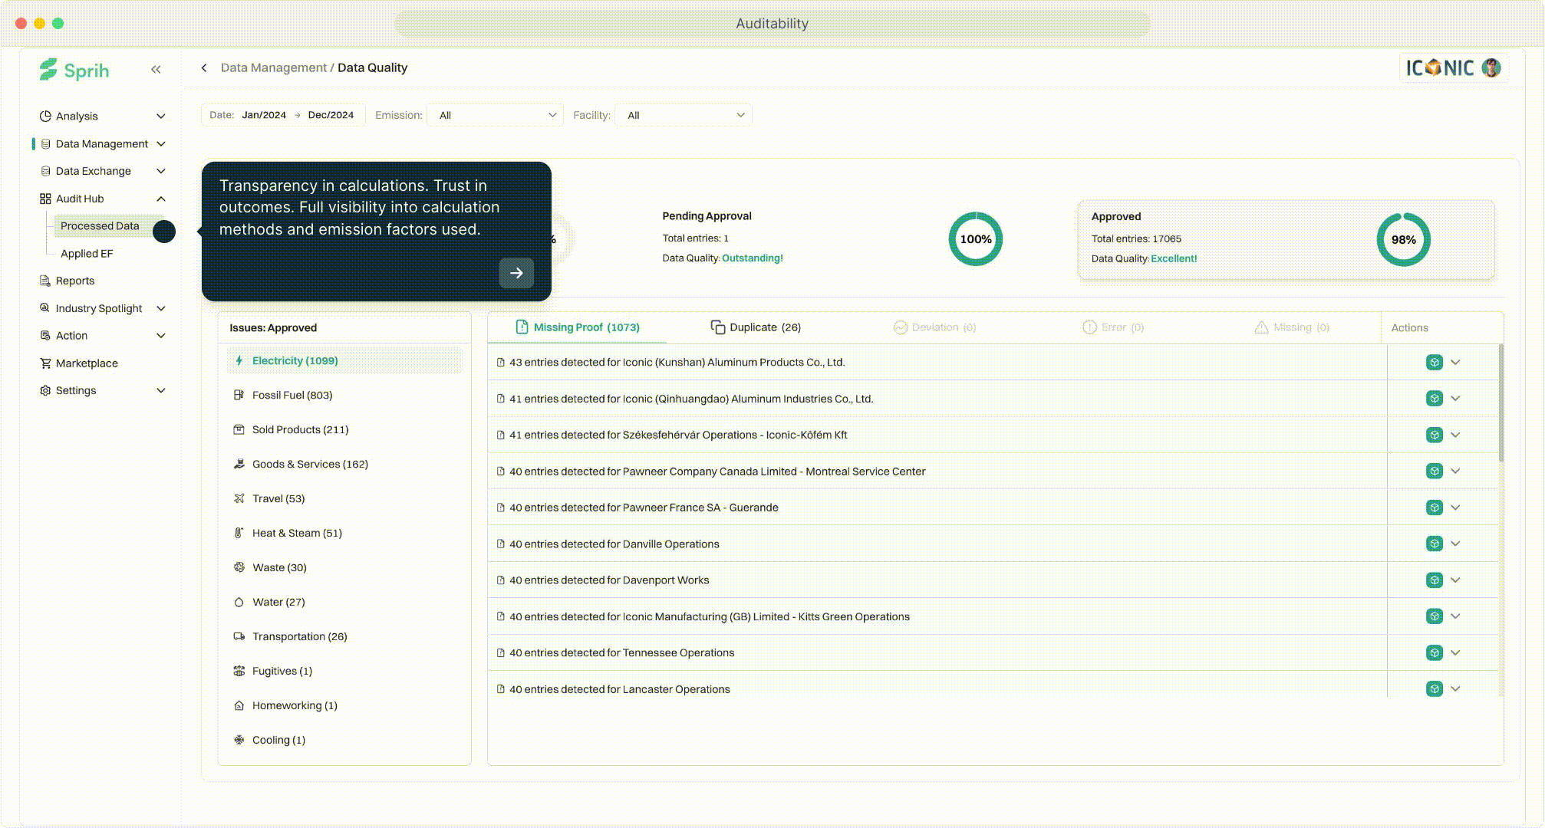Open the Iconic user profile avatar

(1491, 67)
